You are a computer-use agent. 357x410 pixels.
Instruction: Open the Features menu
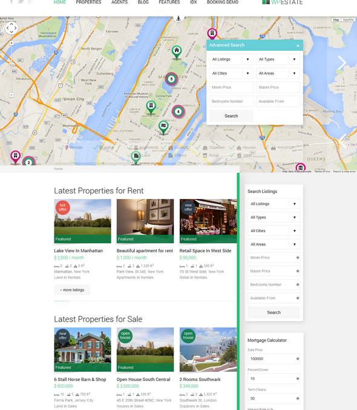click(x=169, y=2)
